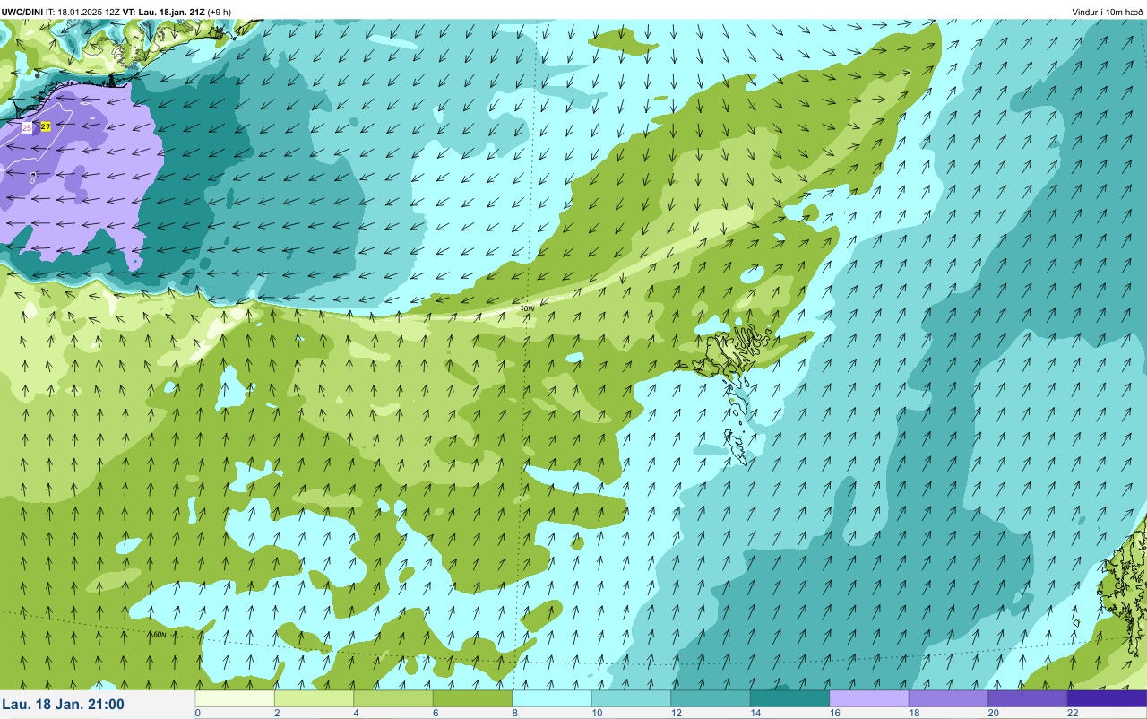1147x719 pixels.
Task: Click the '60N' latitude label
Action: (159, 635)
